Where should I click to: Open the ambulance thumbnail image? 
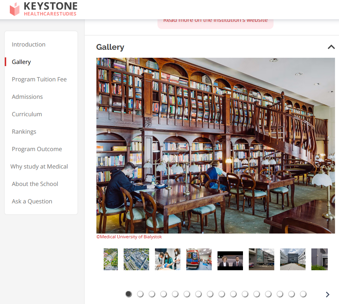[199, 259]
